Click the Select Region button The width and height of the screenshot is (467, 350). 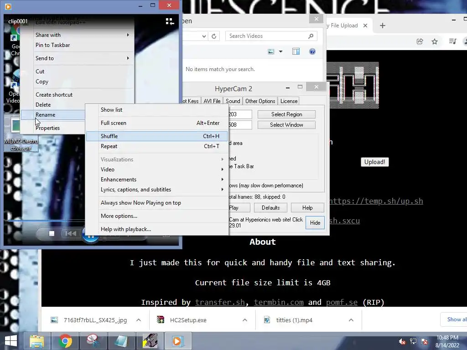(286, 114)
